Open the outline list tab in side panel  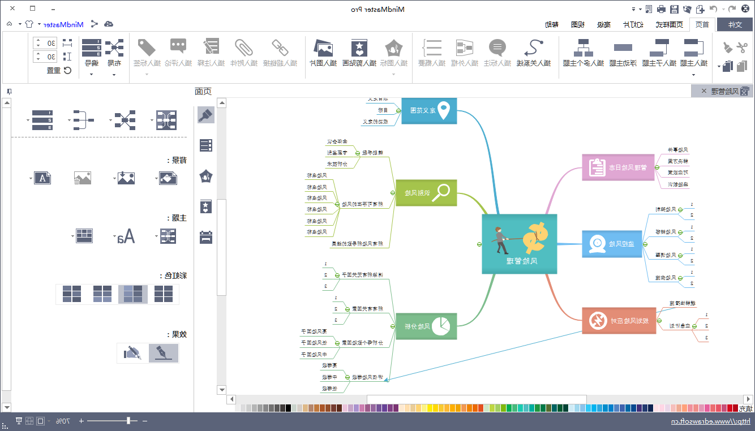pyautogui.click(x=206, y=145)
